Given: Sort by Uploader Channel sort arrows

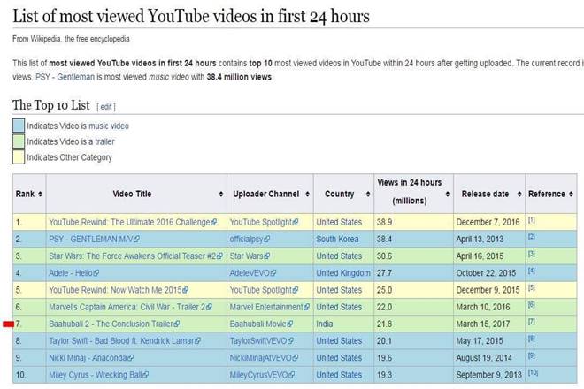Looking at the screenshot, I should click(x=306, y=194).
